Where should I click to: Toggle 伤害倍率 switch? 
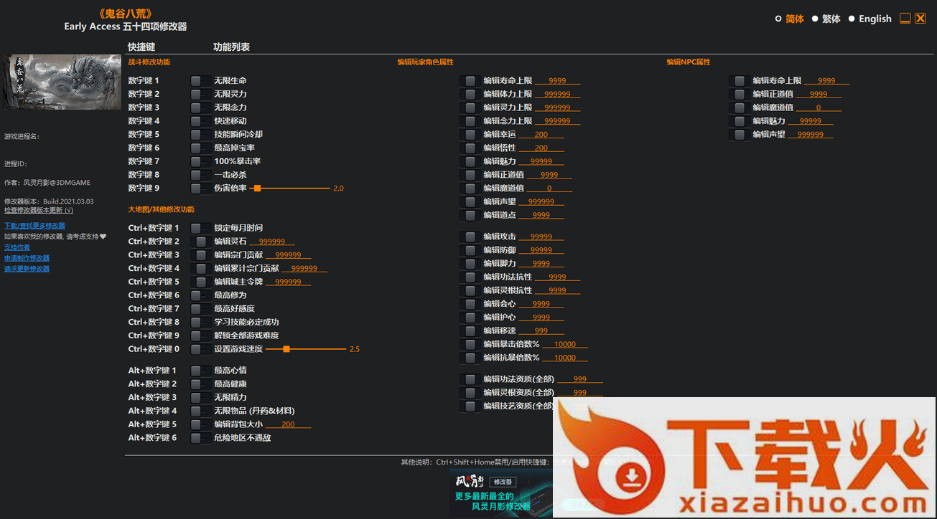pos(201,189)
